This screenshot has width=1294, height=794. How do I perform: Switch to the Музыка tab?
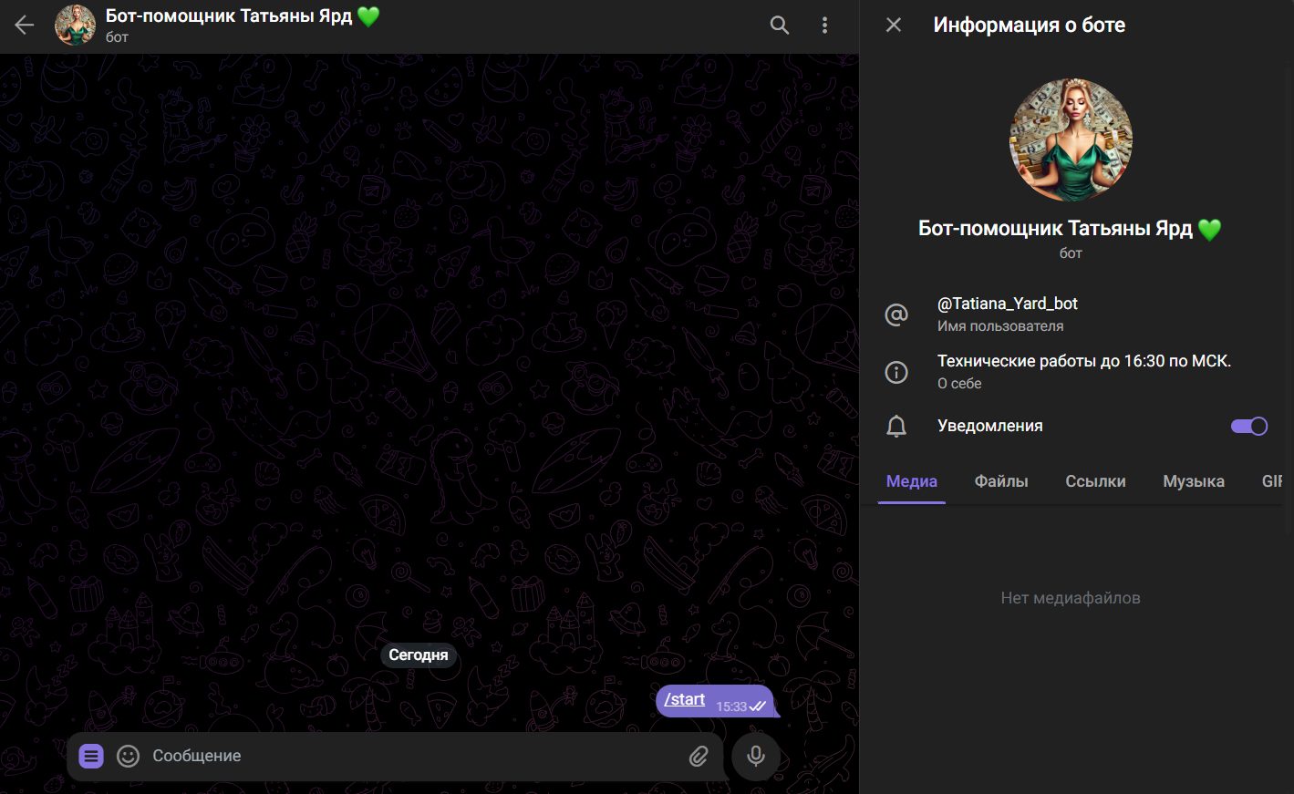point(1193,481)
